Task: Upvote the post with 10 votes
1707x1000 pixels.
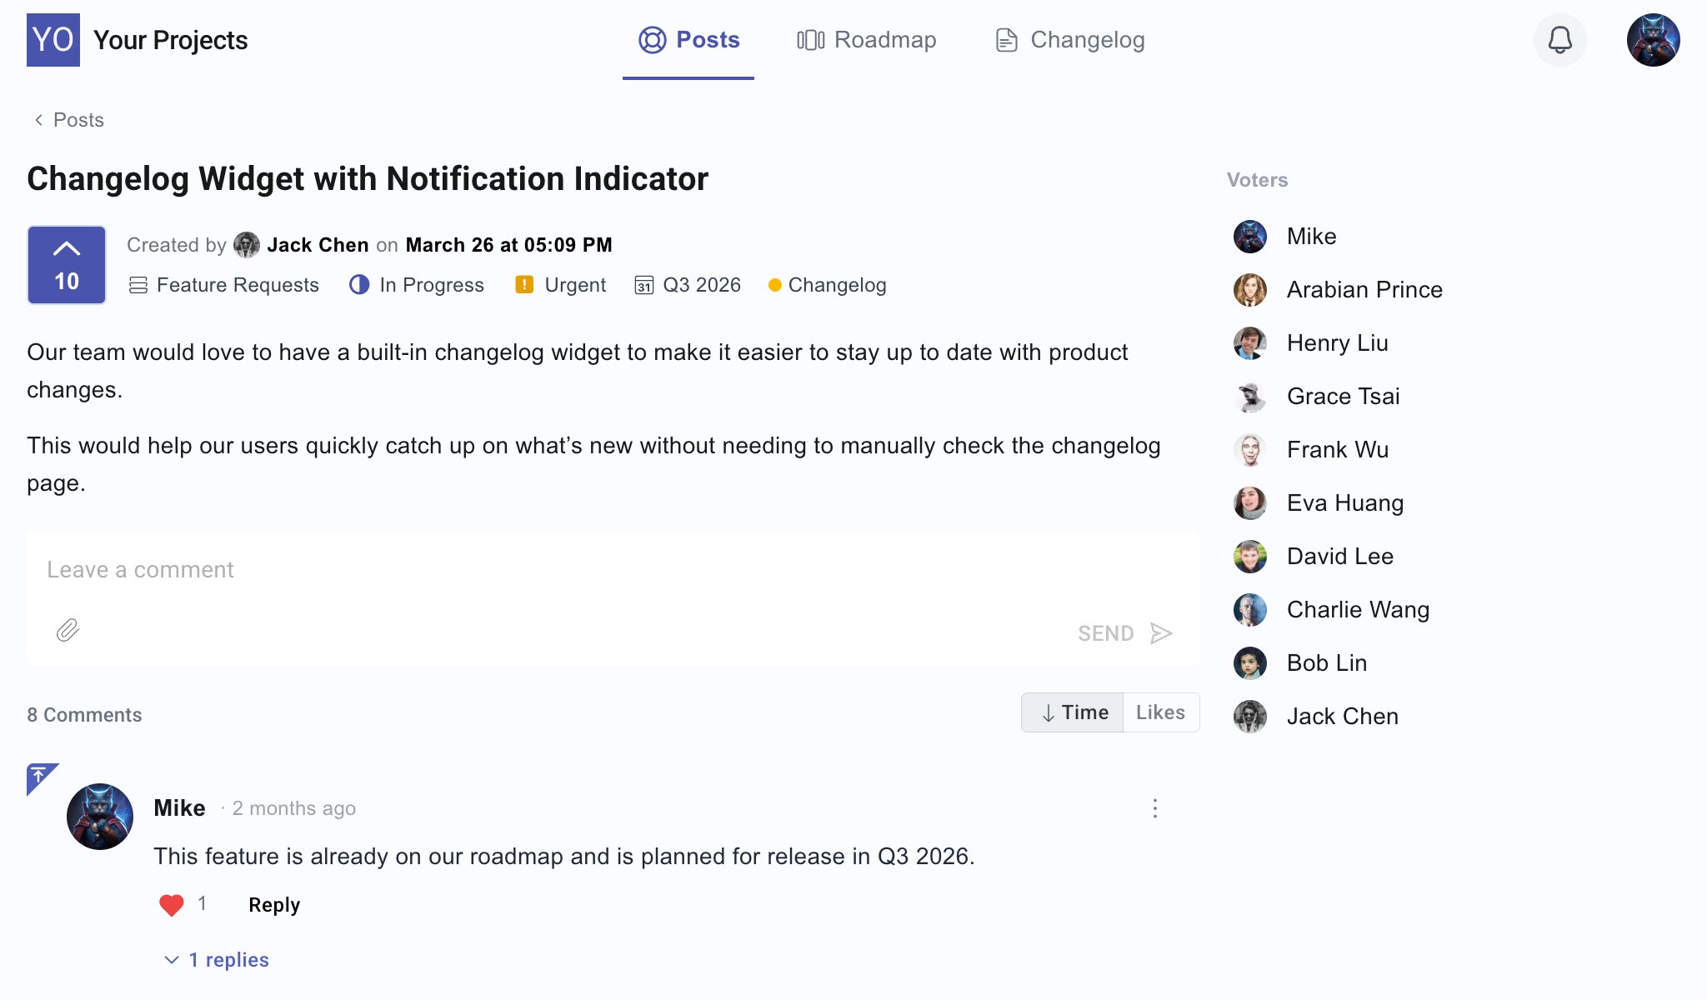Action: tap(67, 265)
